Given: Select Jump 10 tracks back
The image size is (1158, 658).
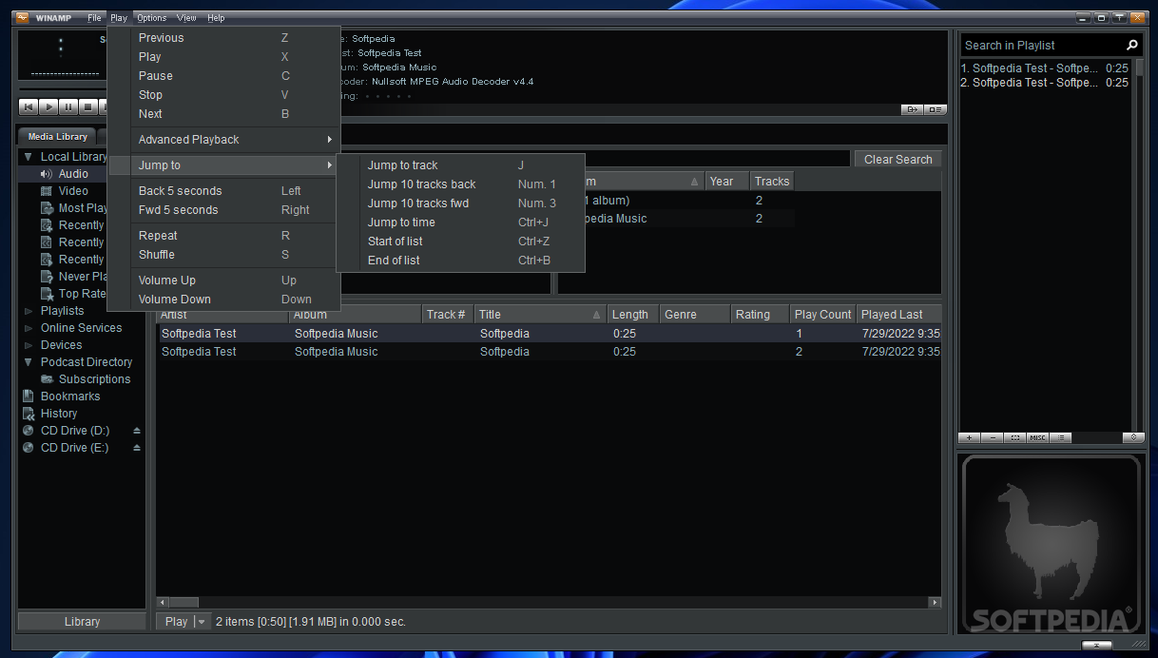Looking at the screenshot, I should (x=461, y=184).
